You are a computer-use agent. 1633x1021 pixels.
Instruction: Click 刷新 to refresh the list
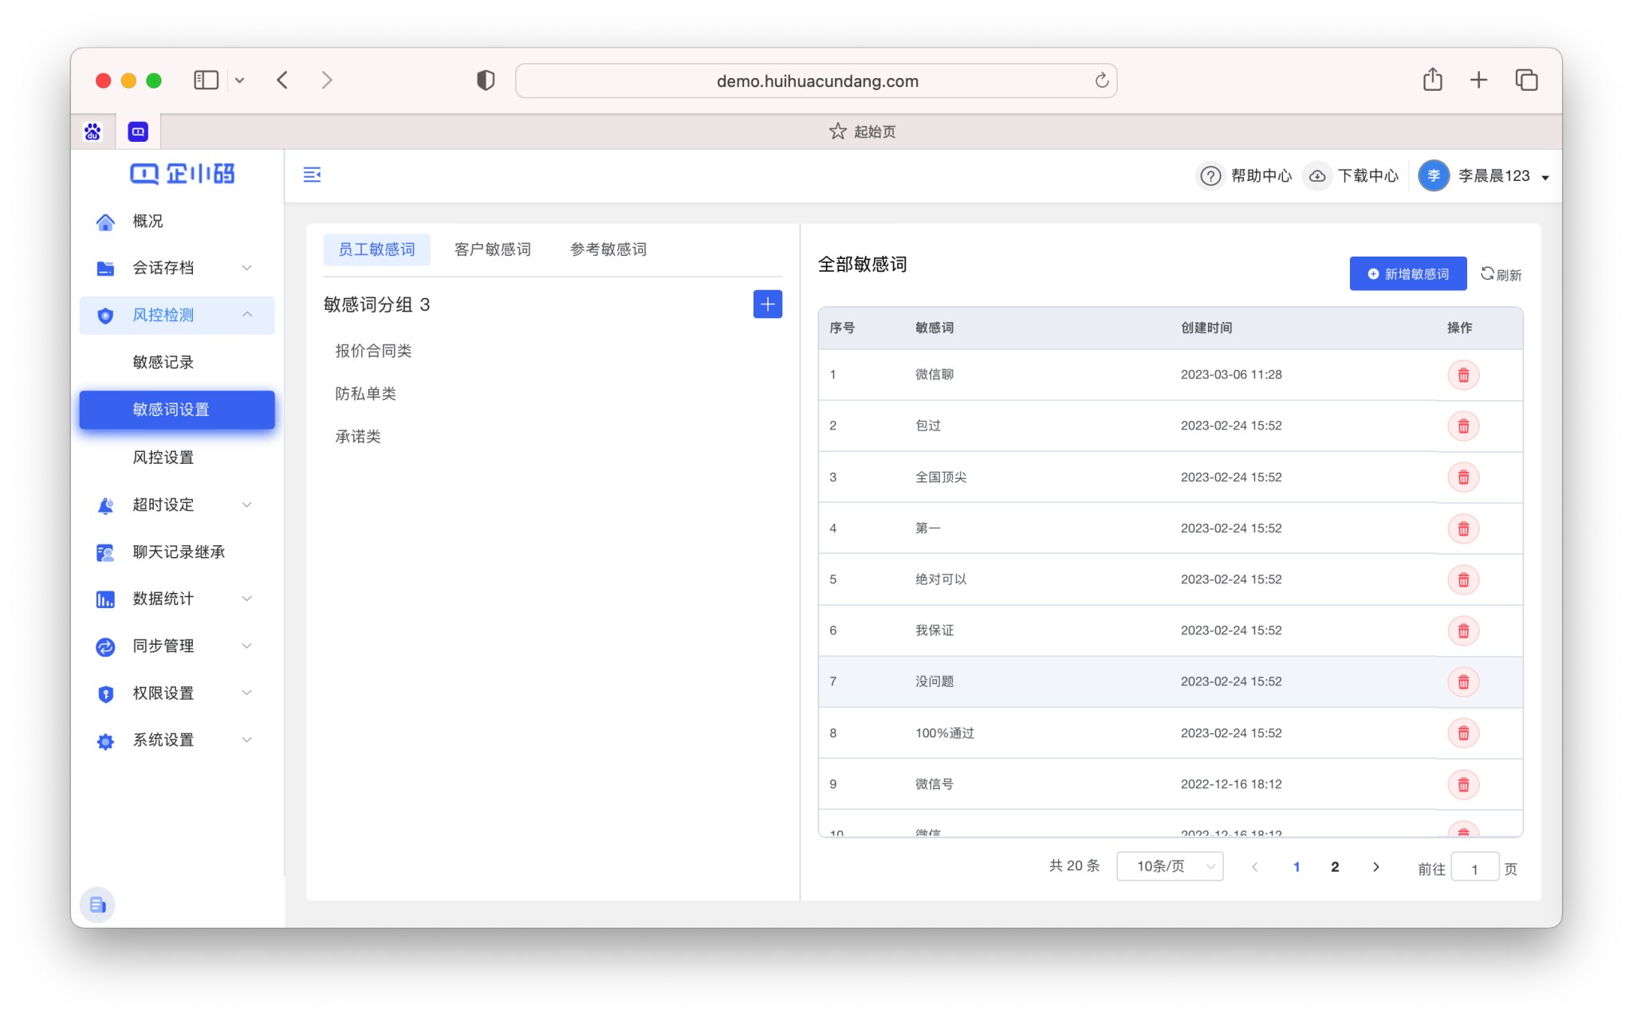[1501, 274]
